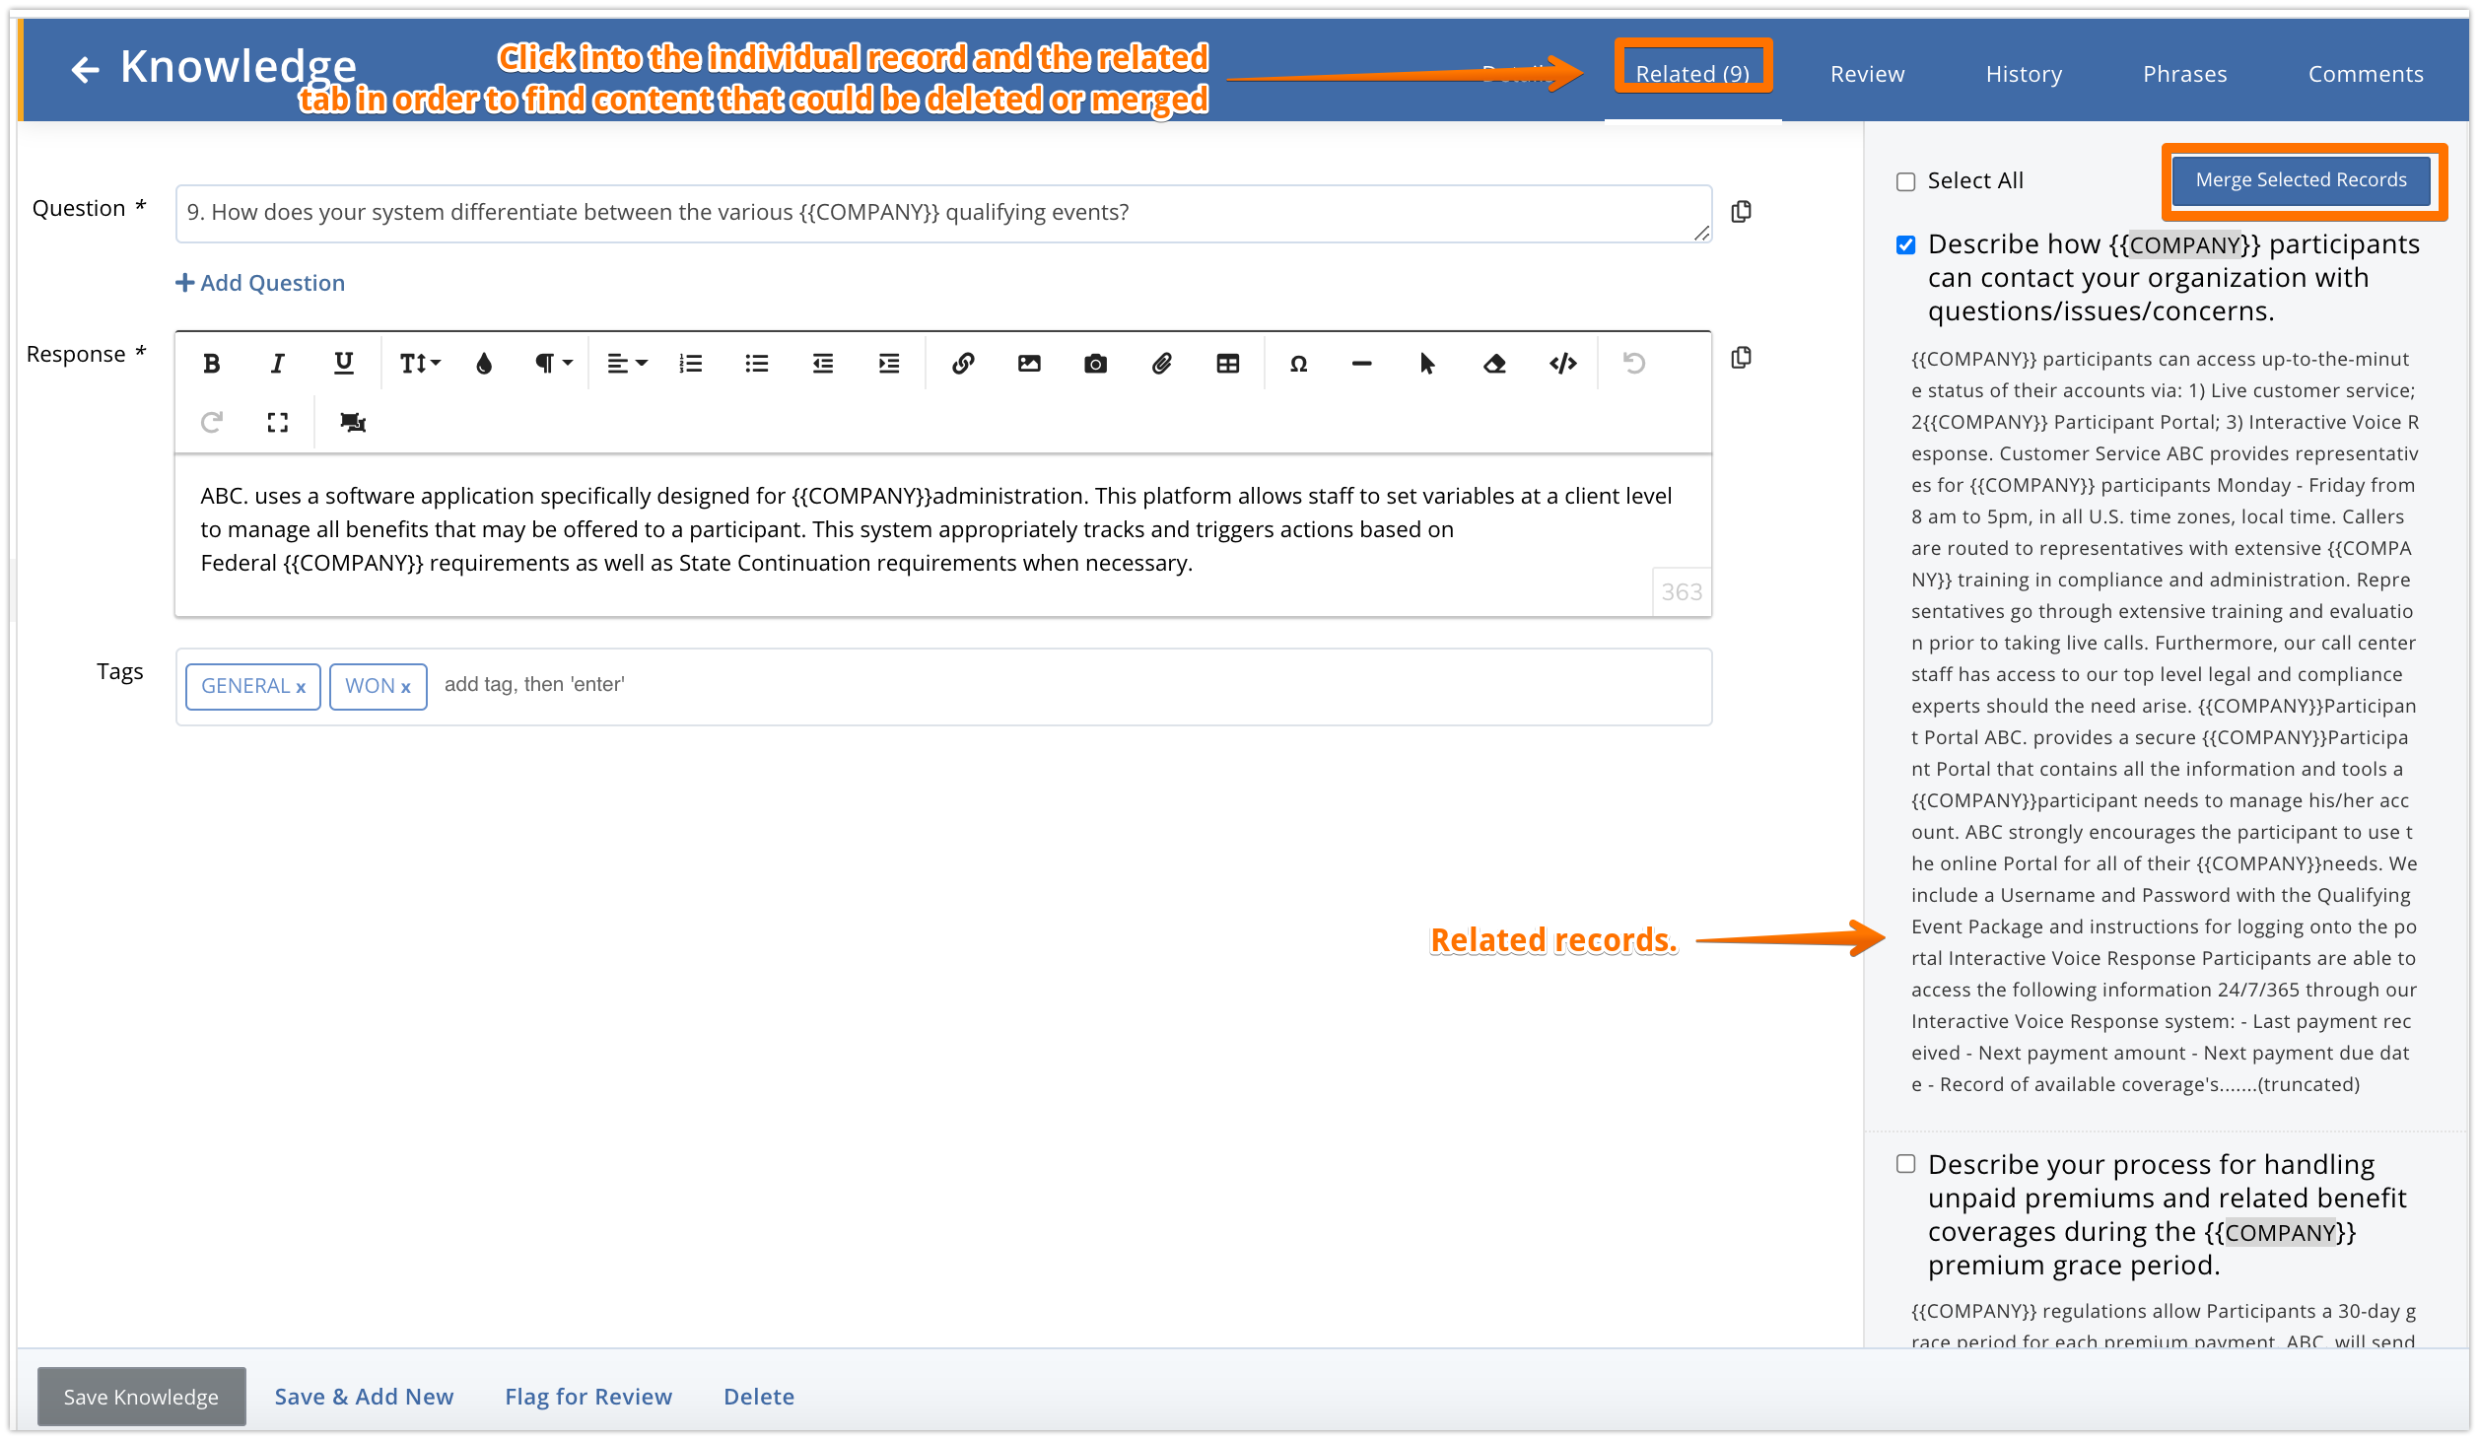Apply Bold formatting in response editor
This screenshot has height=1440, width=2479.
(211, 364)
